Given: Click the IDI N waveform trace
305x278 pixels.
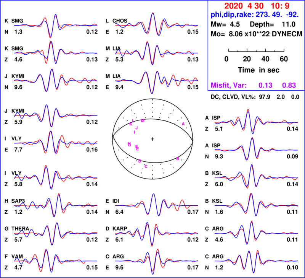Looking at the screenshot, I should (157, 205).
